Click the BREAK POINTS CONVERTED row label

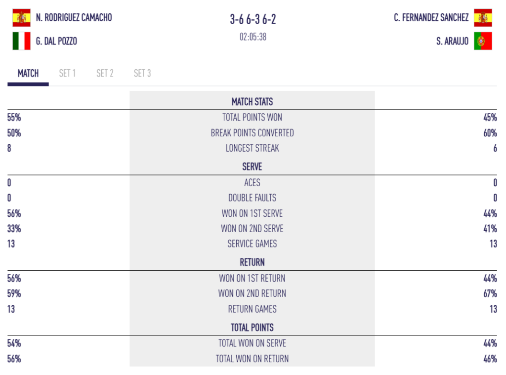252,132
